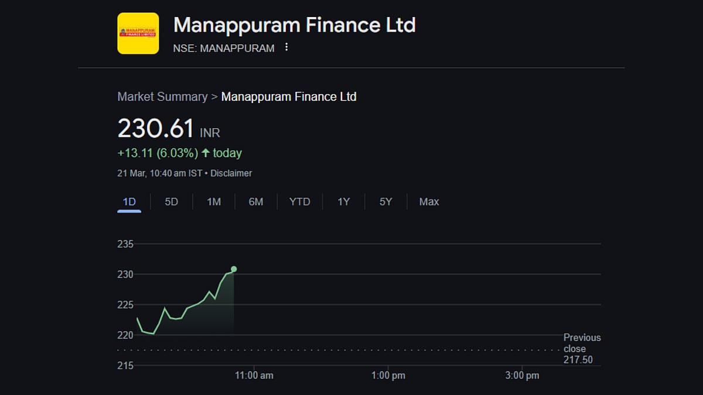Viewport: 703px width, 395px height.
Task: Open the Market Summary breadcrumb link
Action: pos(162,97)
